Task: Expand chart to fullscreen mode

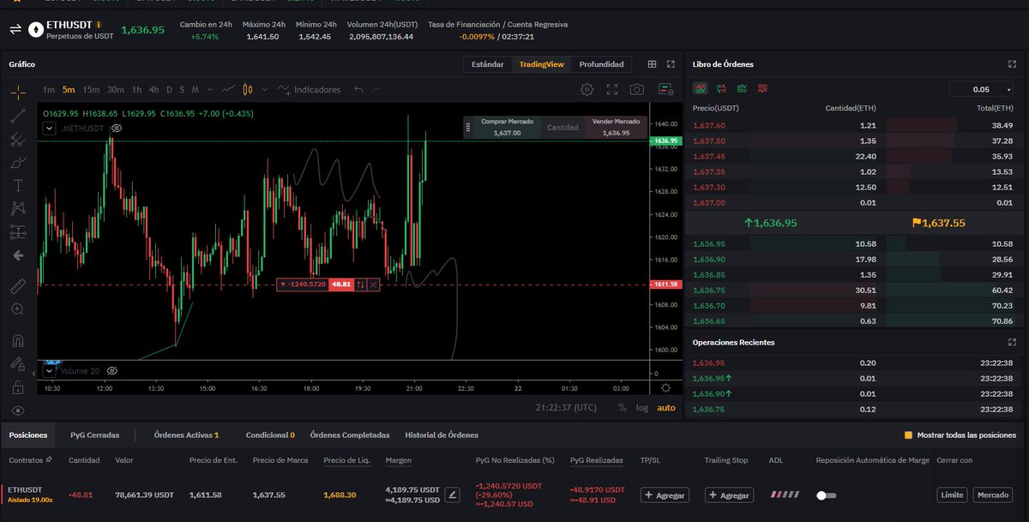Action: tap(611, 89)
